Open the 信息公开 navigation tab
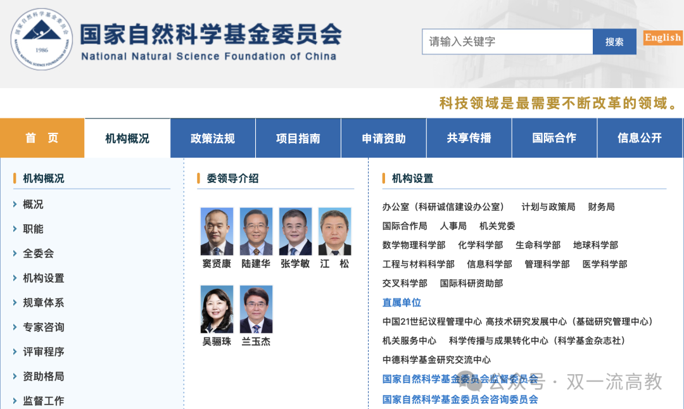The image size is (684, 409). click(640, 138)
